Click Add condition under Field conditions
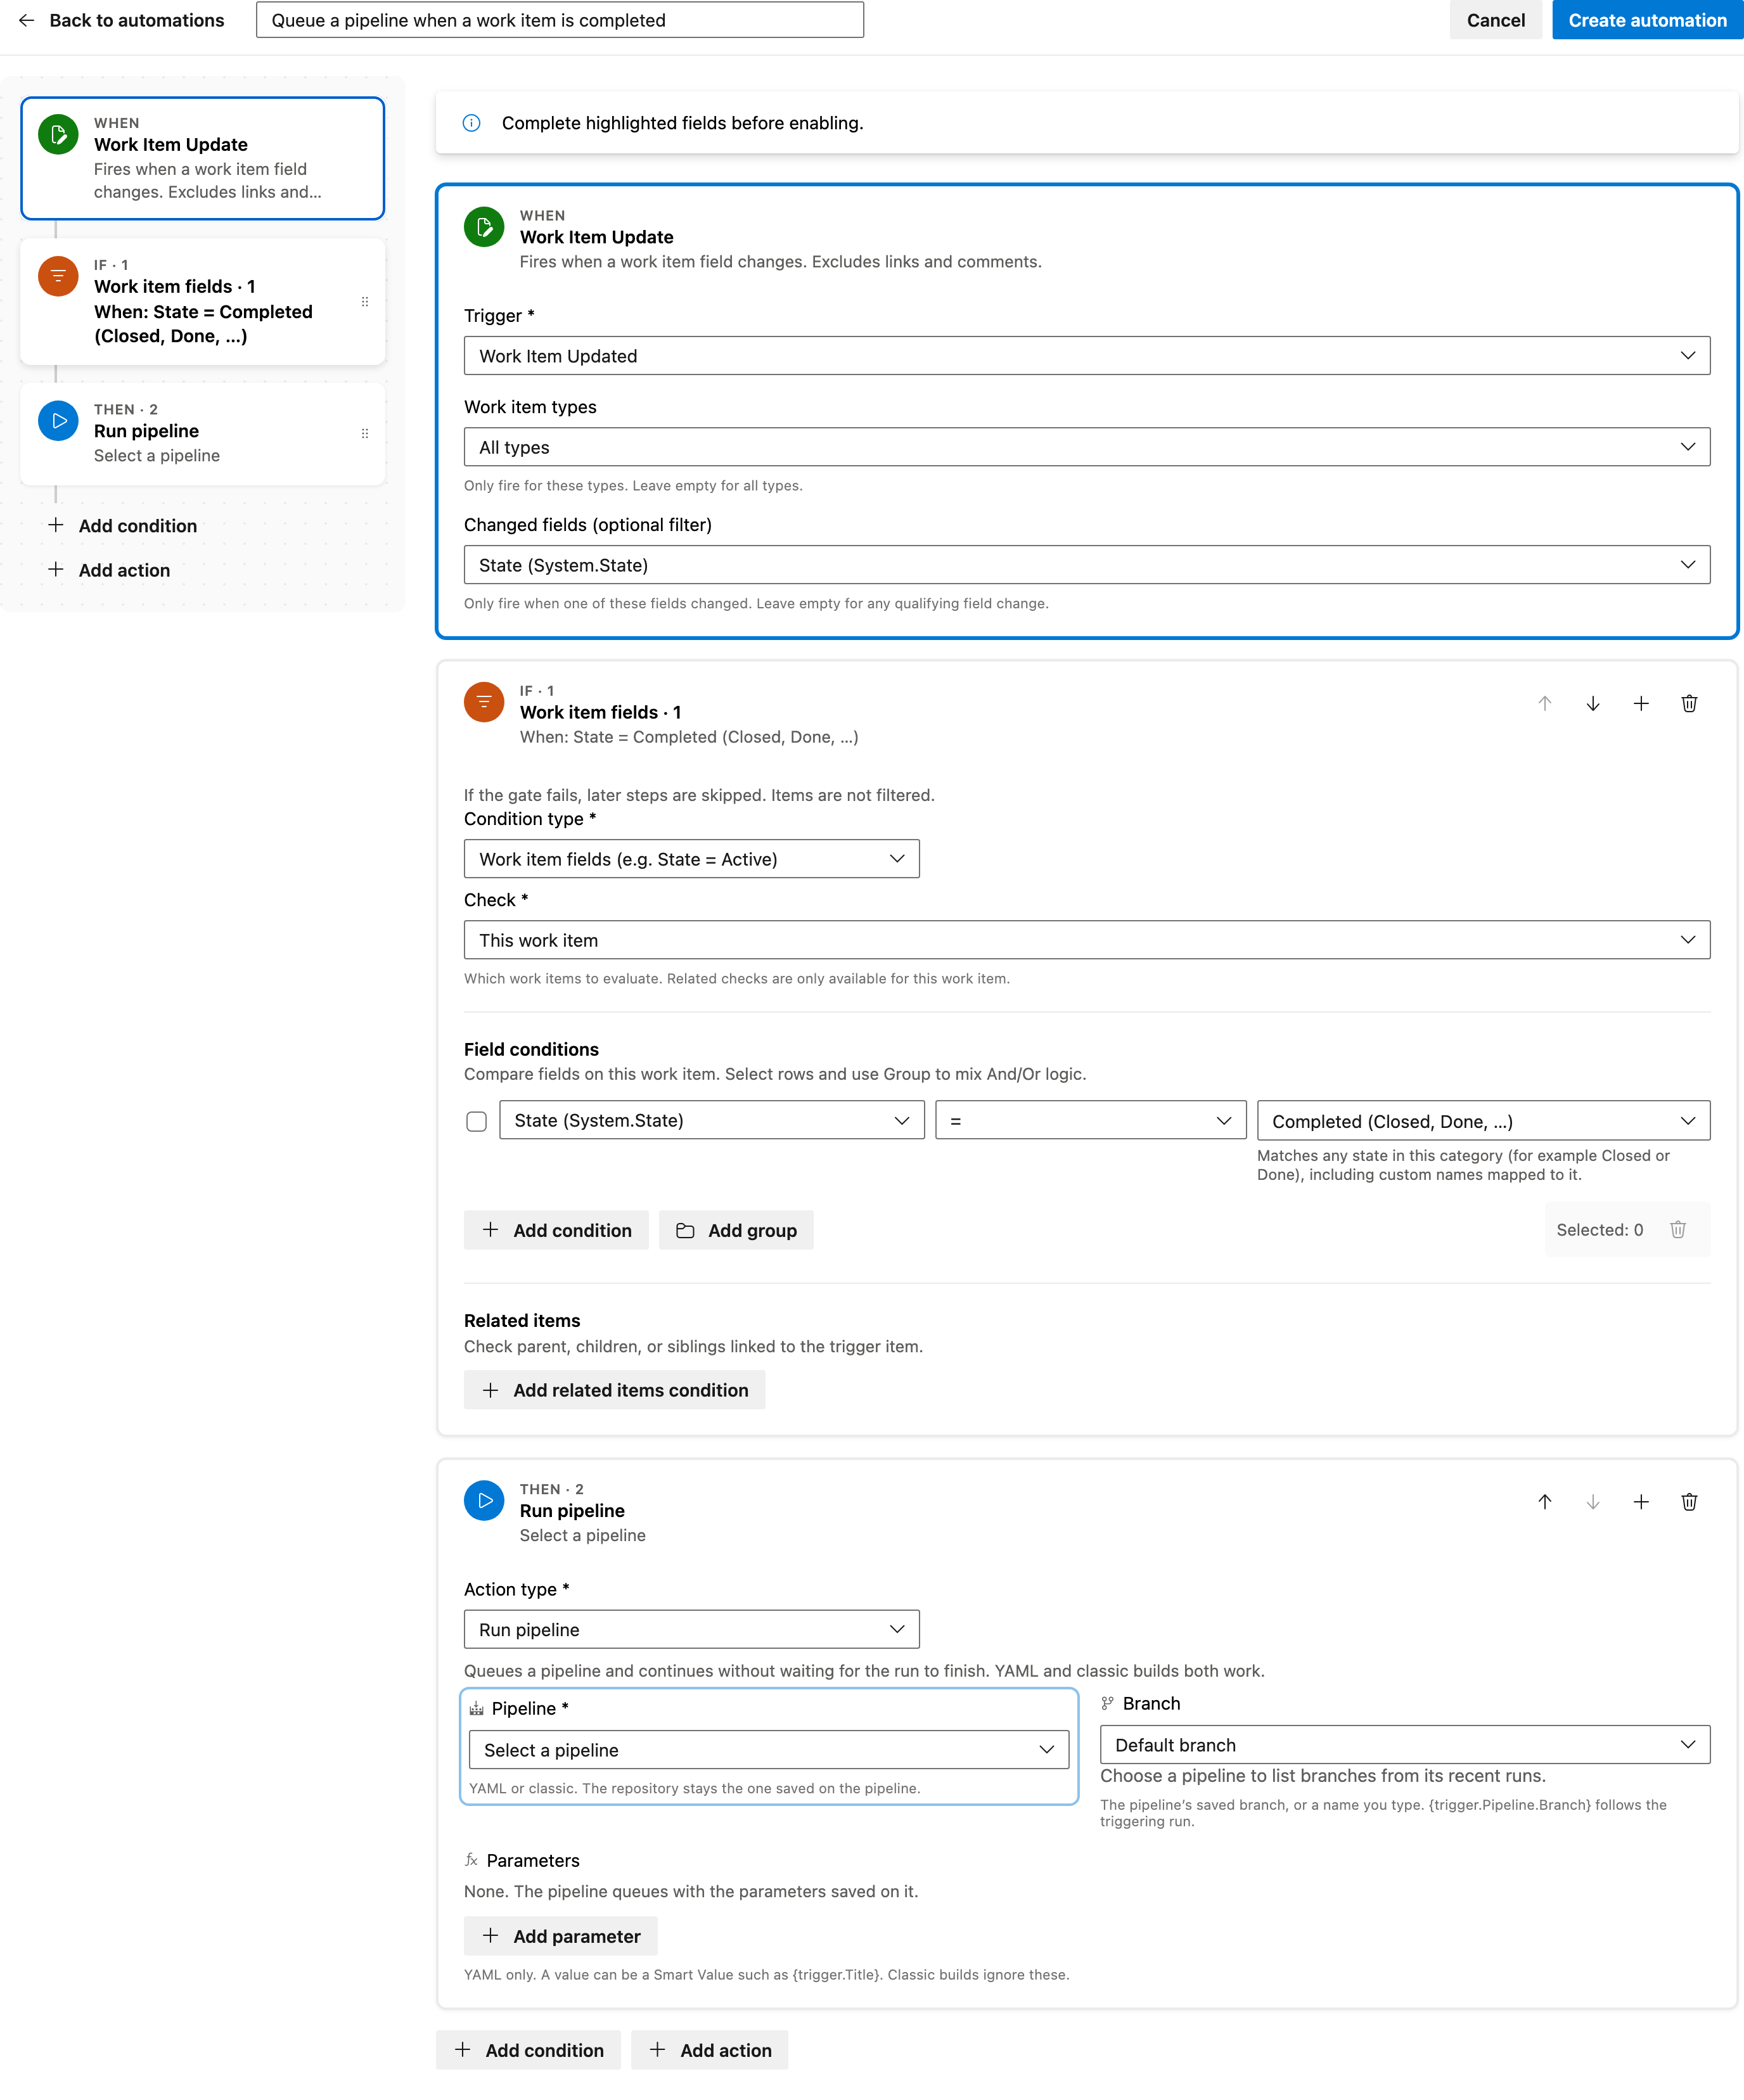 [556, 1230]
